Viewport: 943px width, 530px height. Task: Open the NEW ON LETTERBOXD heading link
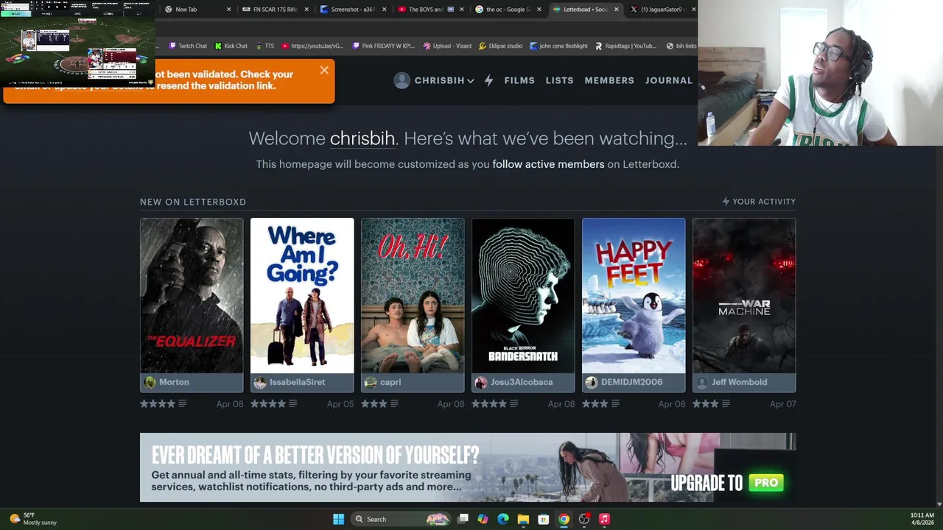tap(193, 202)
